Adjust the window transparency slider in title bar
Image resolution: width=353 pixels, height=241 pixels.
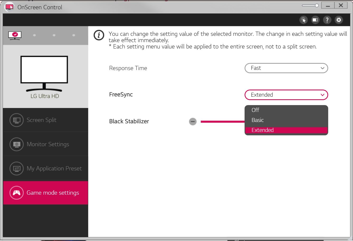[x=311, y=5]
